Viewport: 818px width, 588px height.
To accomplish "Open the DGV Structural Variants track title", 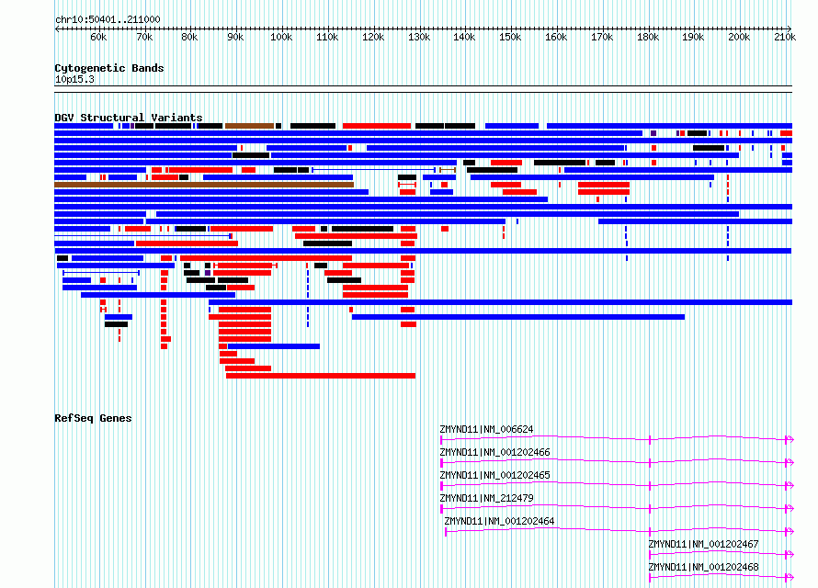I will point(129,118).
